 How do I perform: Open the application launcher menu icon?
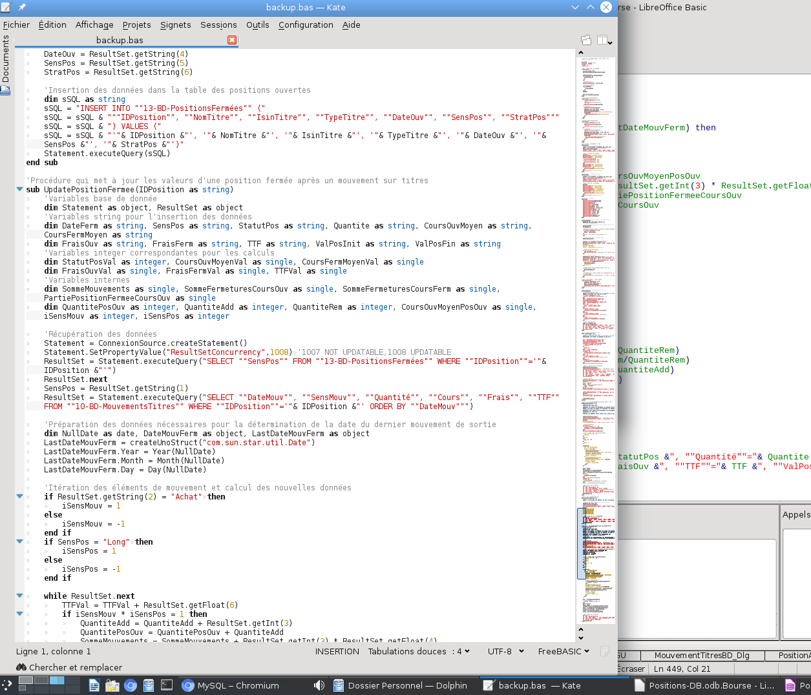[x=6, y=685]
